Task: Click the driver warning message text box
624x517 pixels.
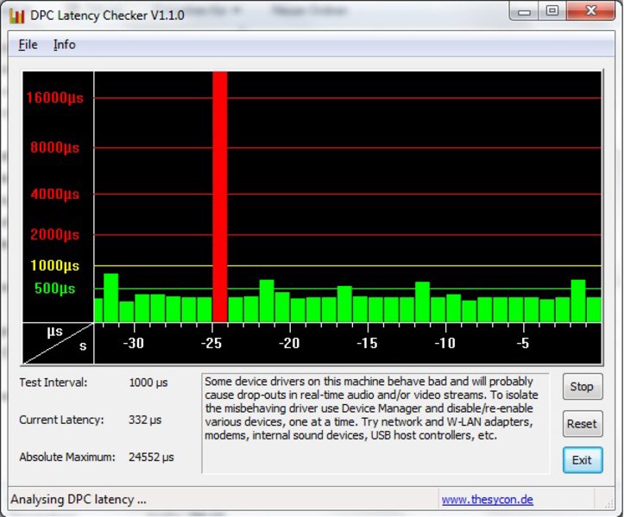Action: coord(375,423)
